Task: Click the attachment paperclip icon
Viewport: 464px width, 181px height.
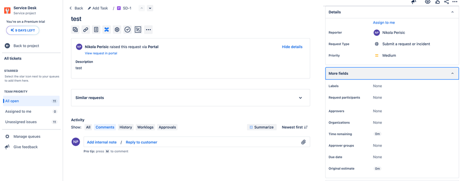Action: 303,142
